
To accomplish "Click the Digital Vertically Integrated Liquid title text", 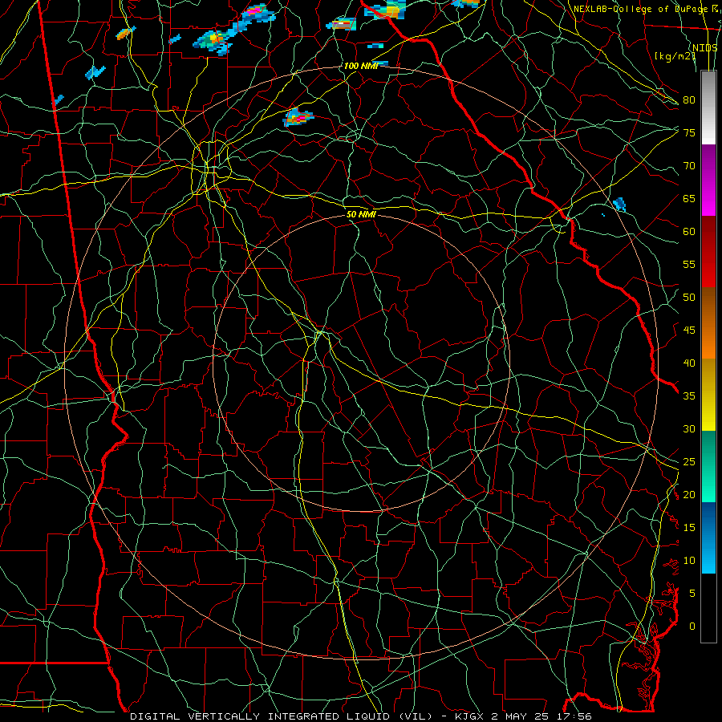I will [360, 716].
